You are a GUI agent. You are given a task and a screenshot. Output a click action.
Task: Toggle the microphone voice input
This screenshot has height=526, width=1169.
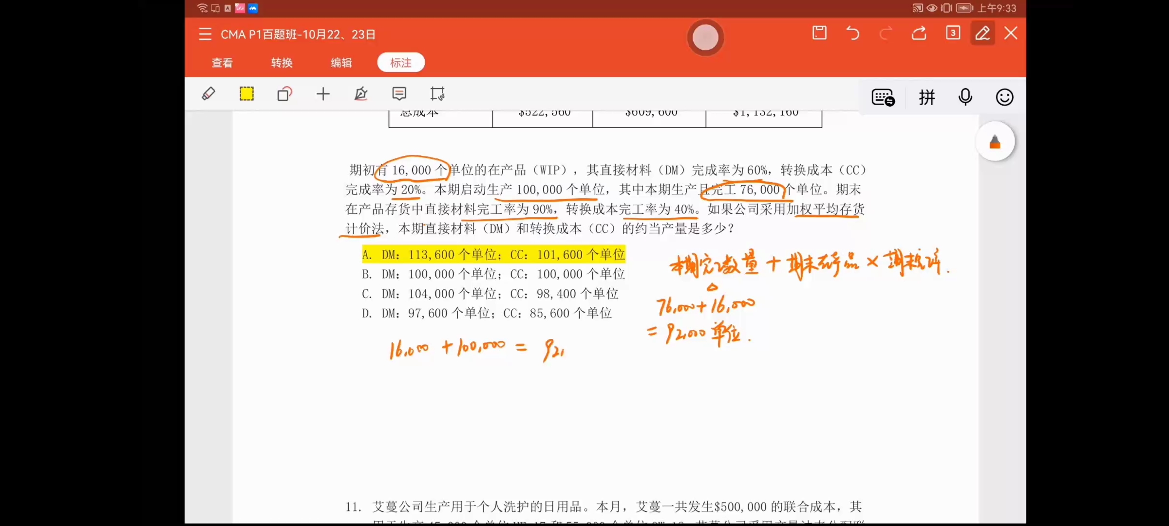tap(965, 97)
